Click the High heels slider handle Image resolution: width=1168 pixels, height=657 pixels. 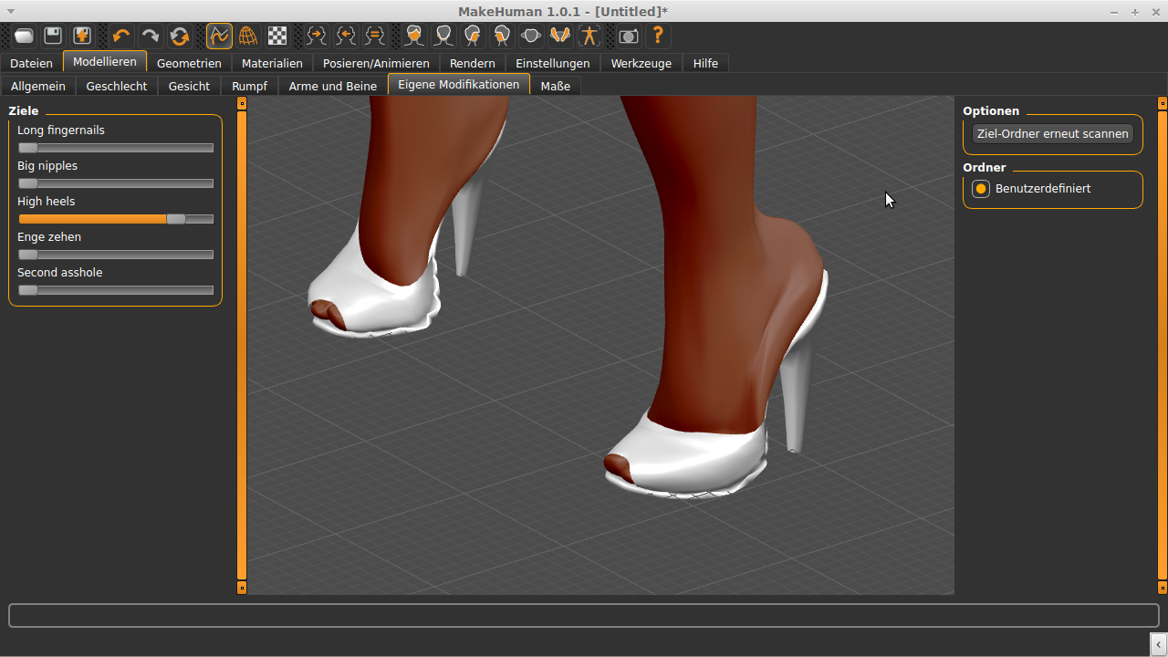coord(176,219)
